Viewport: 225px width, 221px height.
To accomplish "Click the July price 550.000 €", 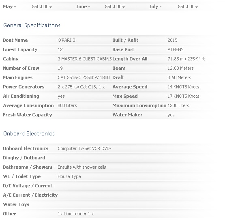I will (x=188, y=6).
